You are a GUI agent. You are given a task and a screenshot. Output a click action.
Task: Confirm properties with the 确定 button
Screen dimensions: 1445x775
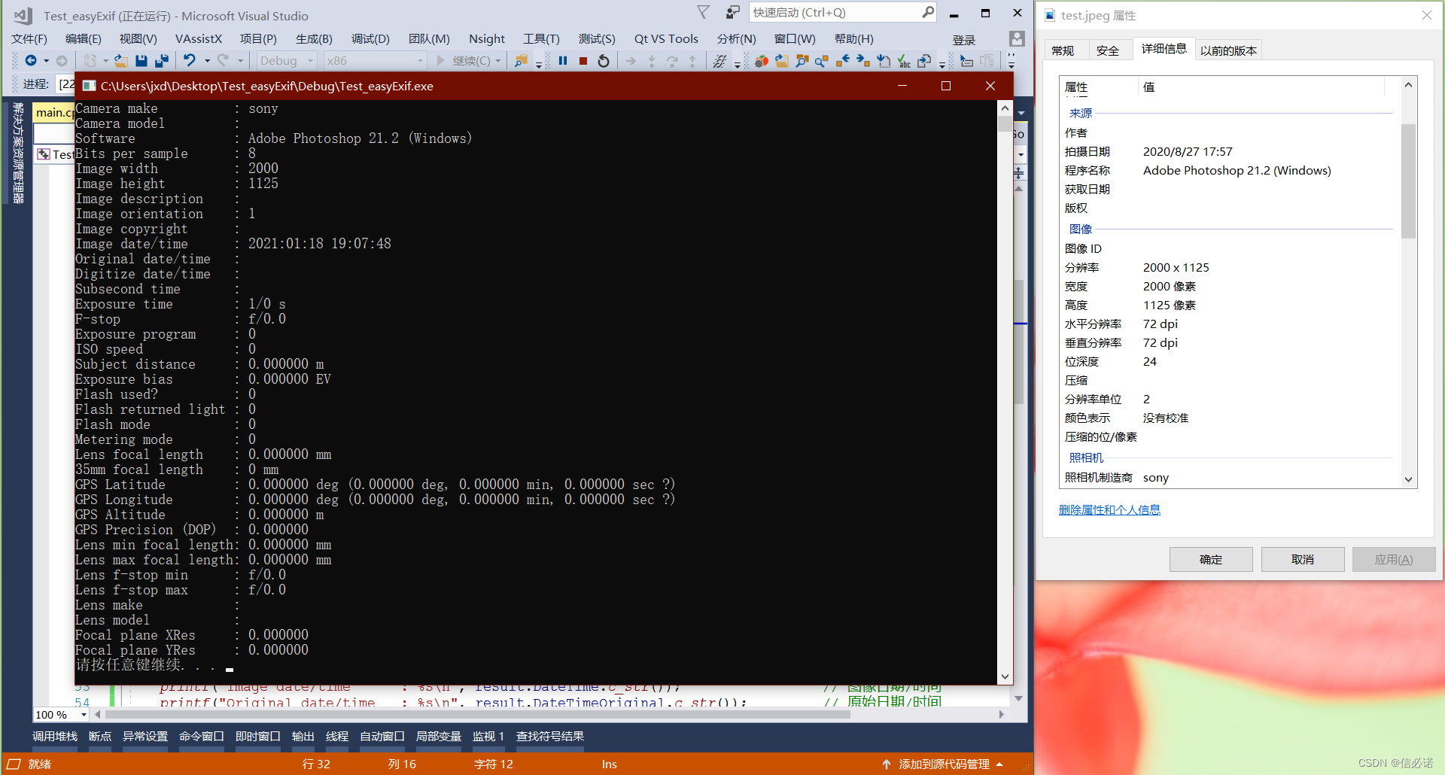[x=1210, y=559]
